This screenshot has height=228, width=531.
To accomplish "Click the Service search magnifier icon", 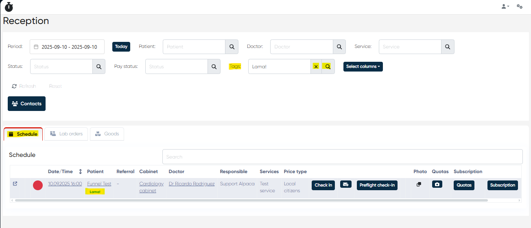I will click(x=448, y=47).
